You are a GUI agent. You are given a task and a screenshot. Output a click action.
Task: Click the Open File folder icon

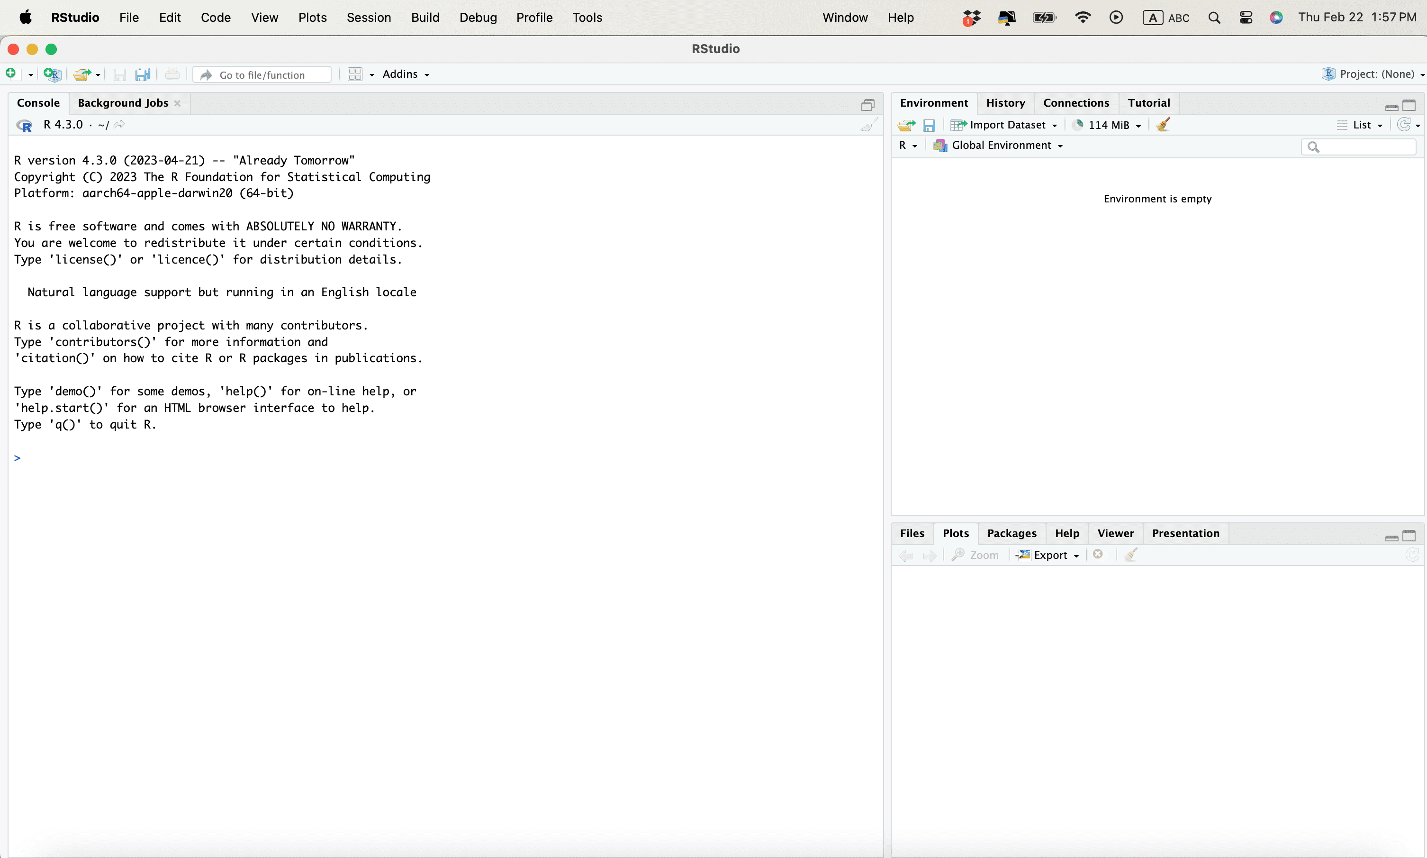82,74
